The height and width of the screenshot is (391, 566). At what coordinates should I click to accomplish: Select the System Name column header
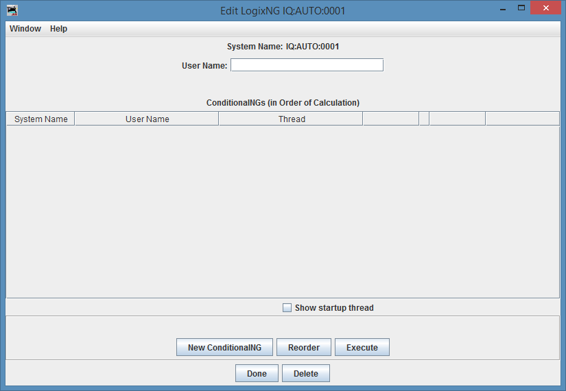(x=40, y=119)
